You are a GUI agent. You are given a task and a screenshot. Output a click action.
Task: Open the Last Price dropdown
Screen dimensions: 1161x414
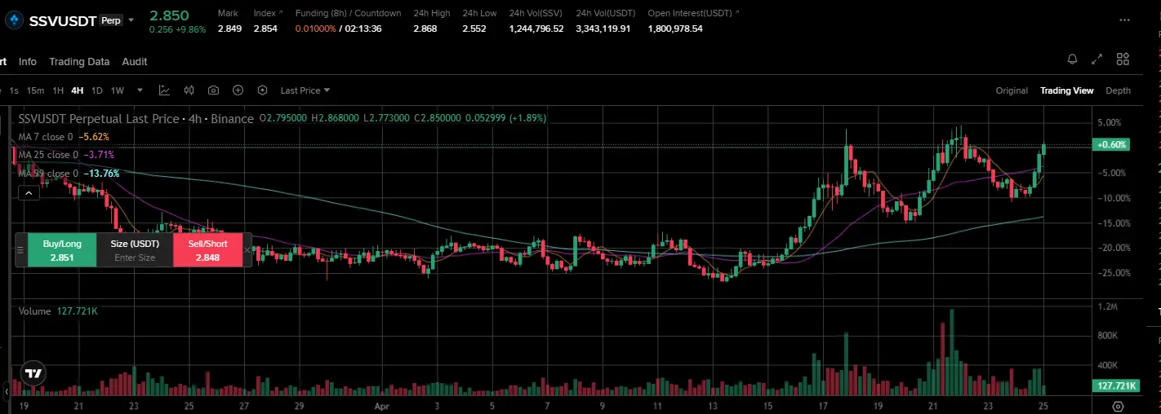(305, 90)
